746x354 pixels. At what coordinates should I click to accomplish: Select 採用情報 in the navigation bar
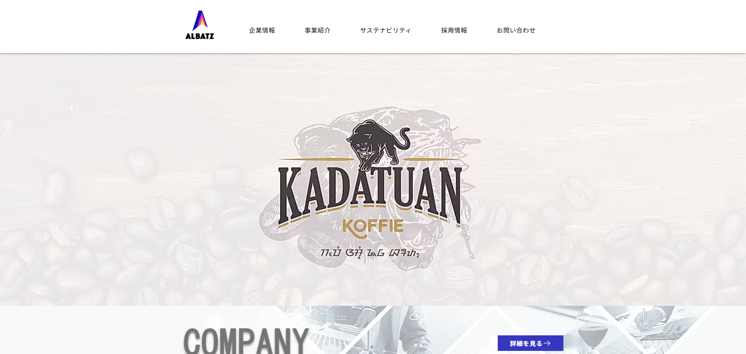(x=454, y=30)
